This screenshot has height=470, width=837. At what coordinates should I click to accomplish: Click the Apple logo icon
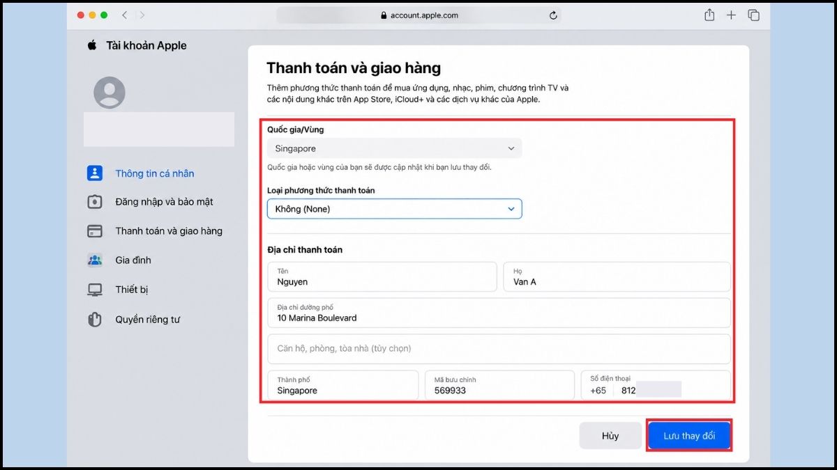click(x=92, y=45)
